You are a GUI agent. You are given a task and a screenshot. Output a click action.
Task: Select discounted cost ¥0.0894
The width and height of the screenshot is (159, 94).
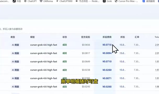click(x=107, y=53)
